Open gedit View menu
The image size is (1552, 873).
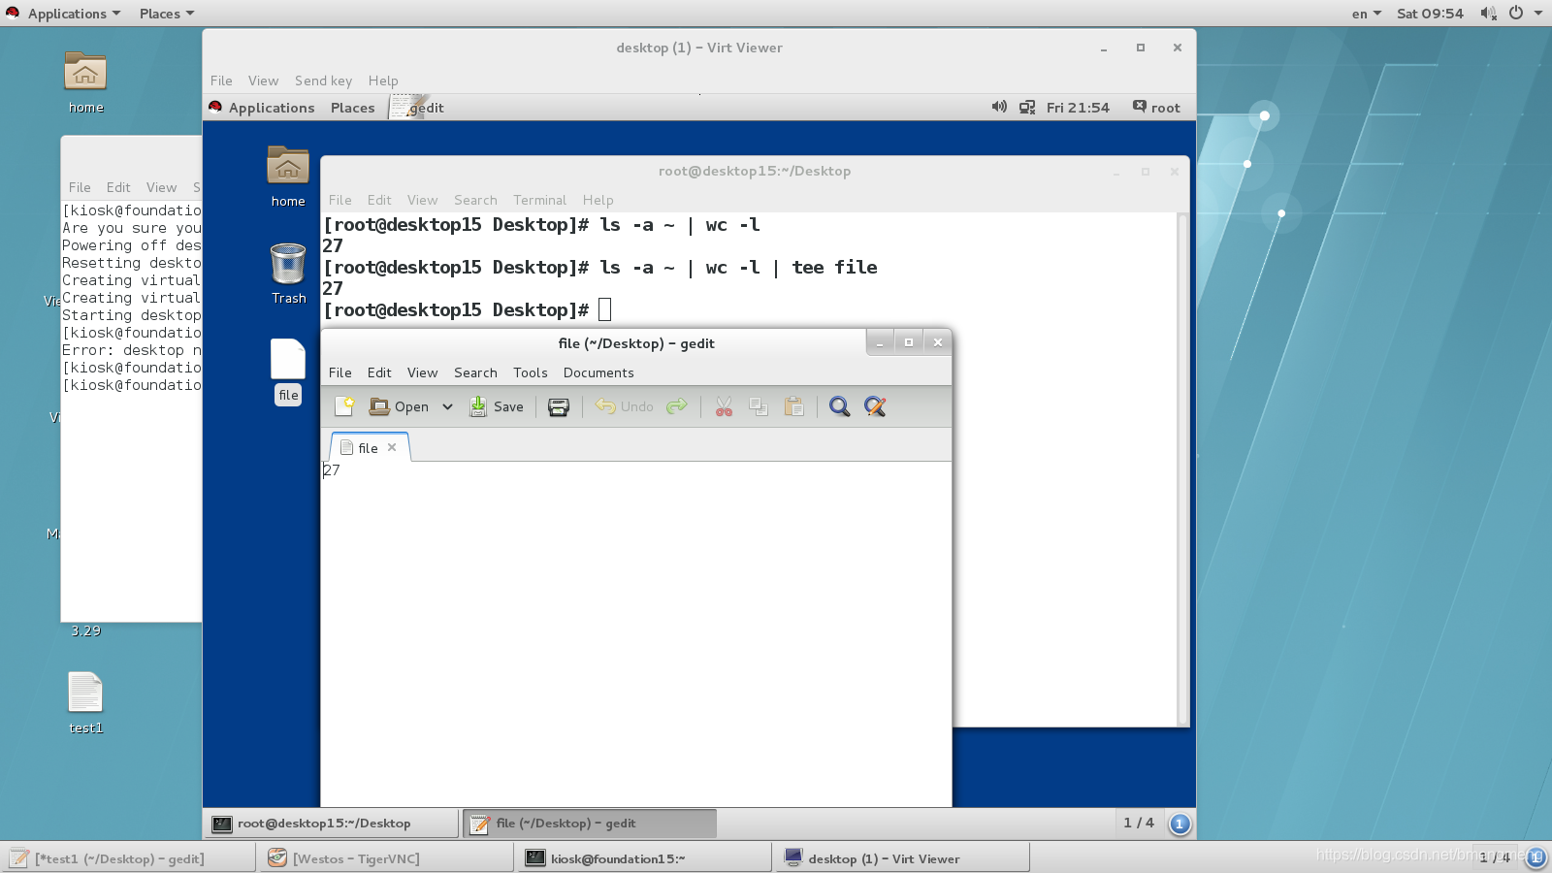point(422,372)
